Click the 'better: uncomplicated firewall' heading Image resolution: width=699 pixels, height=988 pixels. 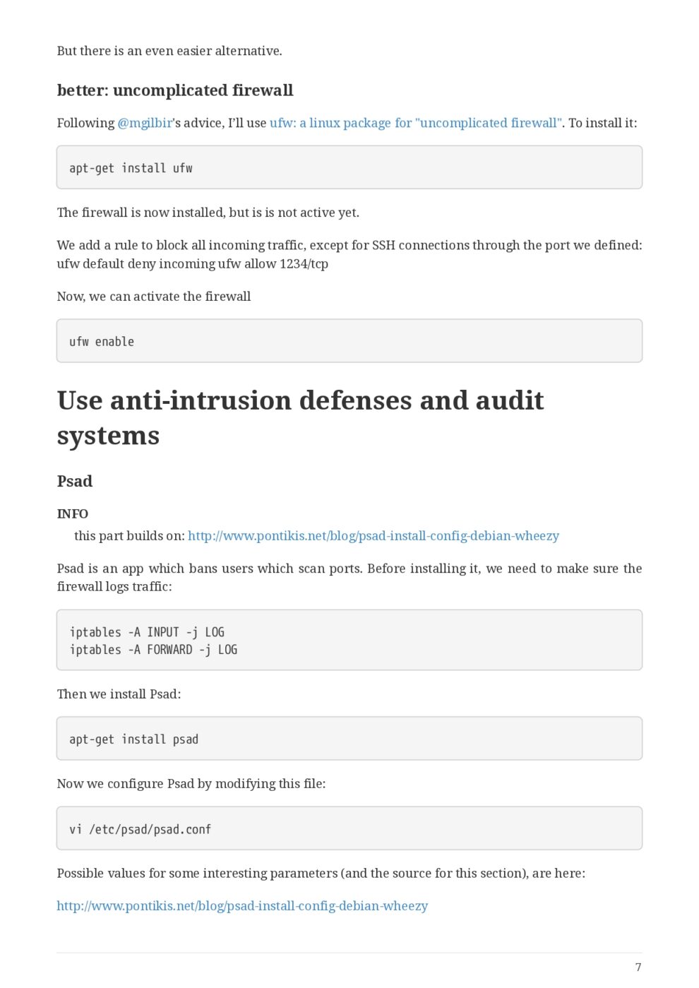click(x=175, y=90)
